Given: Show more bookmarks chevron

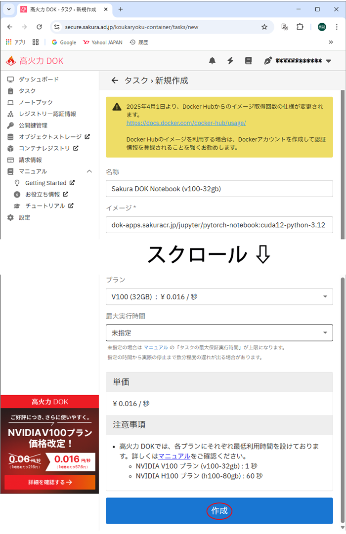Looking at the screenshot, I should click(331, 42).
